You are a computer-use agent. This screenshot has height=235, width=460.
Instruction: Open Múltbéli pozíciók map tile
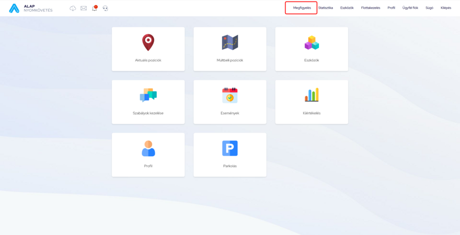(230, 49)
